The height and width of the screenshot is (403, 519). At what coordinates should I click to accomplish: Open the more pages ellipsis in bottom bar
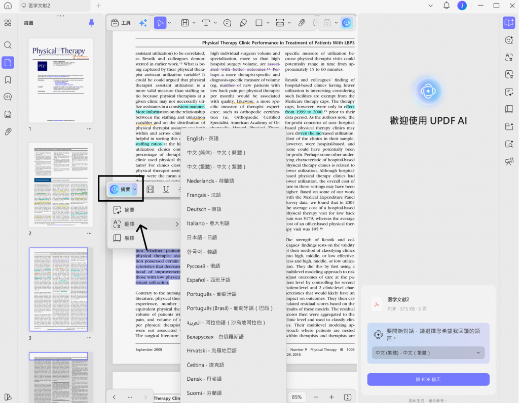(130, 397)
